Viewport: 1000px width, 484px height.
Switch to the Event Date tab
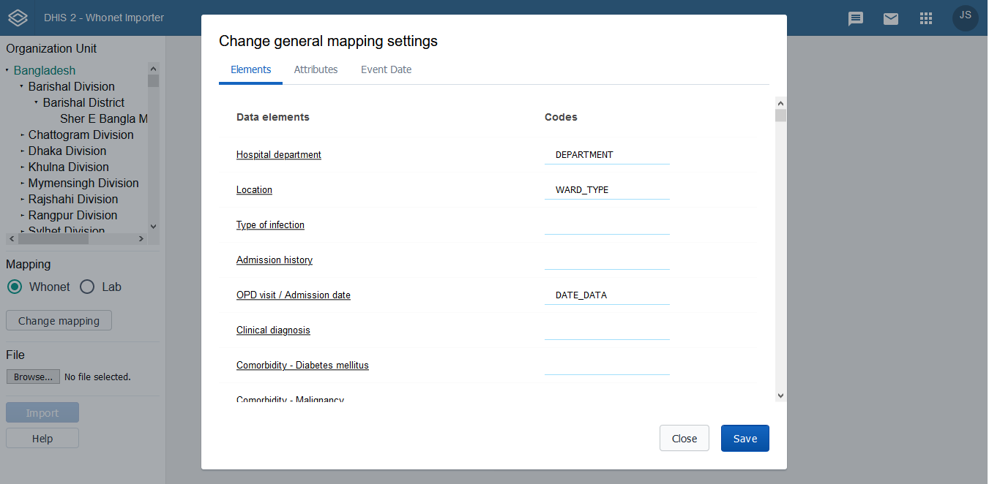coord(386,70)
